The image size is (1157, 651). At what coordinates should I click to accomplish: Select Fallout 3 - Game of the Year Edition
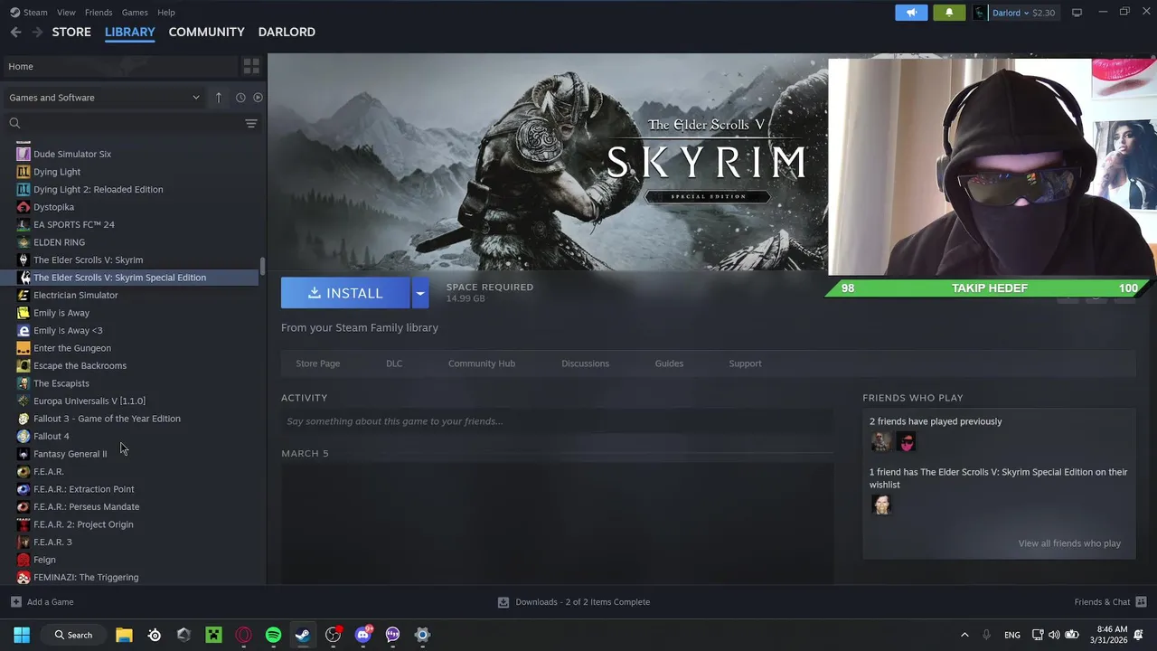click(x=107, y=419)
